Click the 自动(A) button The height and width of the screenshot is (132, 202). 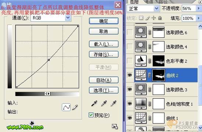[104, 80]
